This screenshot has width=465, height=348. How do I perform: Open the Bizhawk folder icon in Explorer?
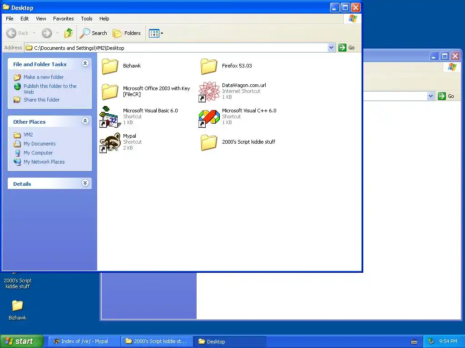pyautogui.click(x=110, y=66)
